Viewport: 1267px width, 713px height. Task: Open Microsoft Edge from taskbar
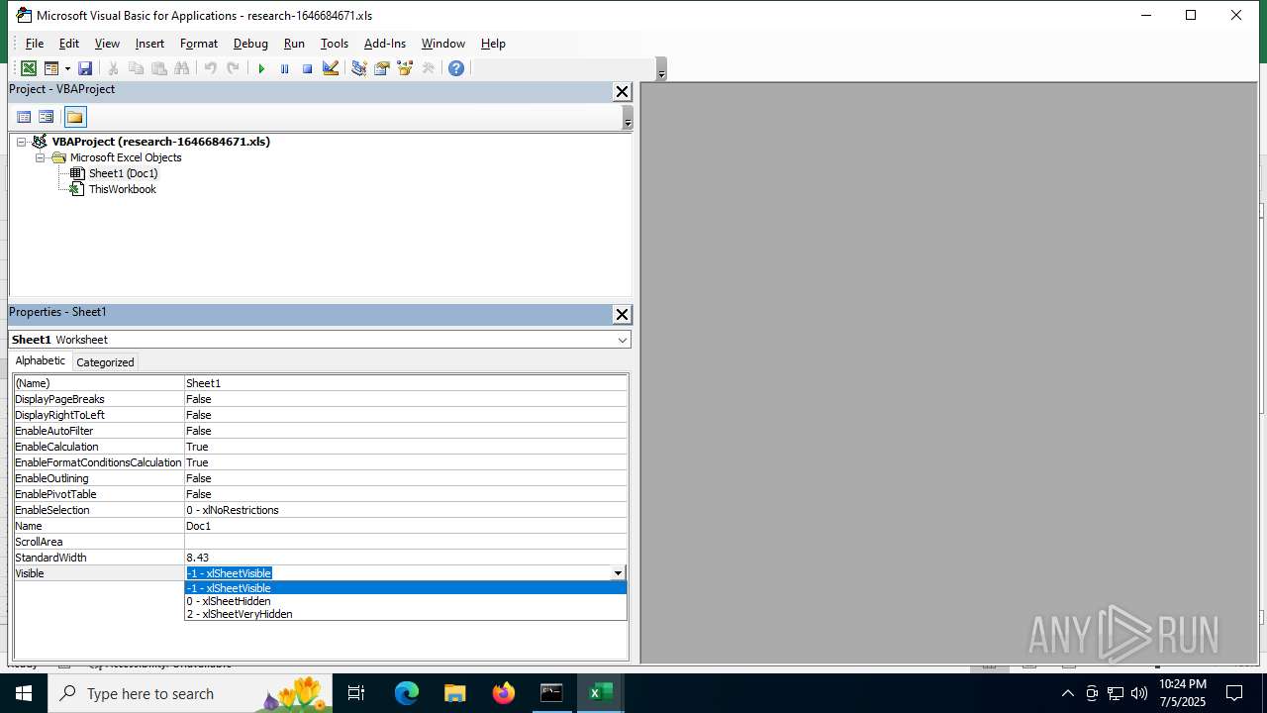(407, 693)
